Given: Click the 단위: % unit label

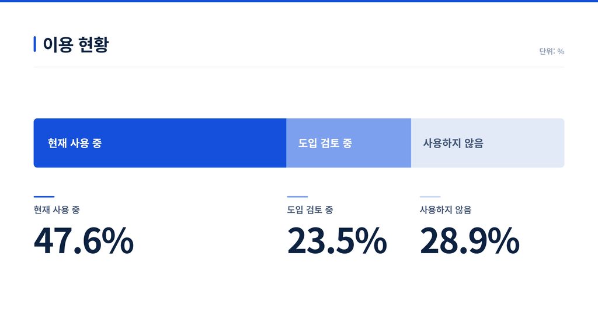Looking at the screenshot, I should pos(551,51).
